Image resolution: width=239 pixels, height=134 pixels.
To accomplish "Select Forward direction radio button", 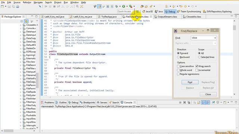I will tap(178, 53).
